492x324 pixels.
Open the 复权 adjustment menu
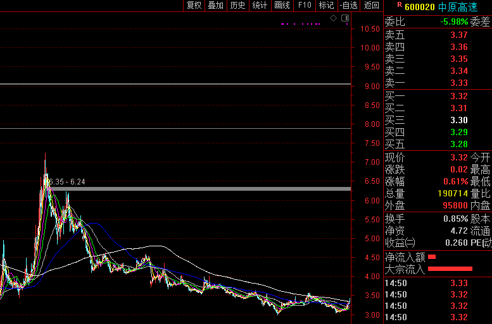(194, 5)
